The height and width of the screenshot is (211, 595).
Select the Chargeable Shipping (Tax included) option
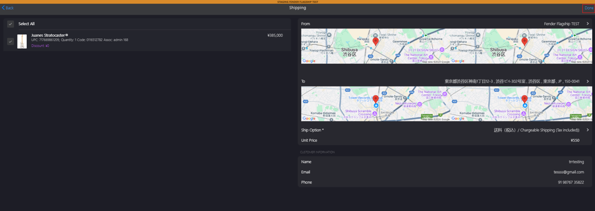tap(536, 130)
